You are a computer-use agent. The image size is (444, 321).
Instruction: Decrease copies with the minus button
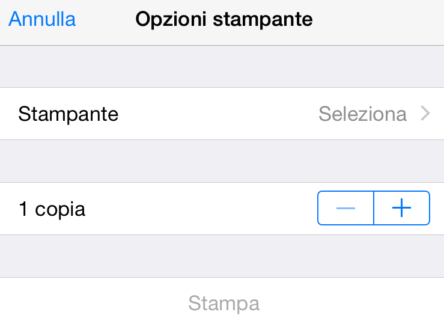point(345,208)
